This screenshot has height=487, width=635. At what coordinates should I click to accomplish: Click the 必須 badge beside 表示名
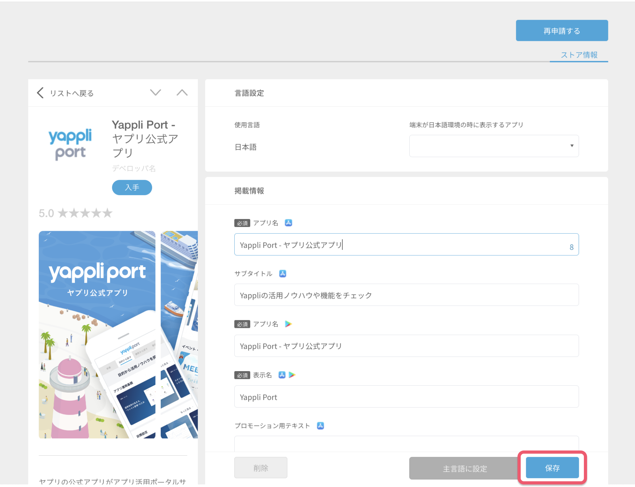pyautogui.click(x=242, y=375)
